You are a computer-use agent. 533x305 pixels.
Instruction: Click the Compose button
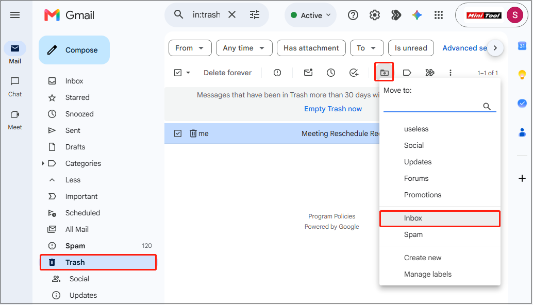74,50
